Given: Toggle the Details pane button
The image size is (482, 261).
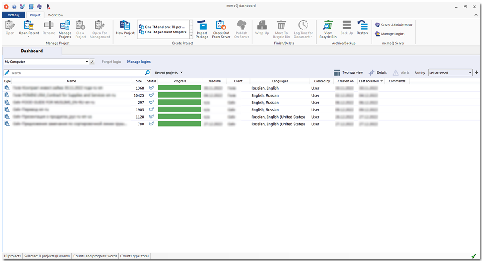Looking at the screenshot, I should [378, 73].
